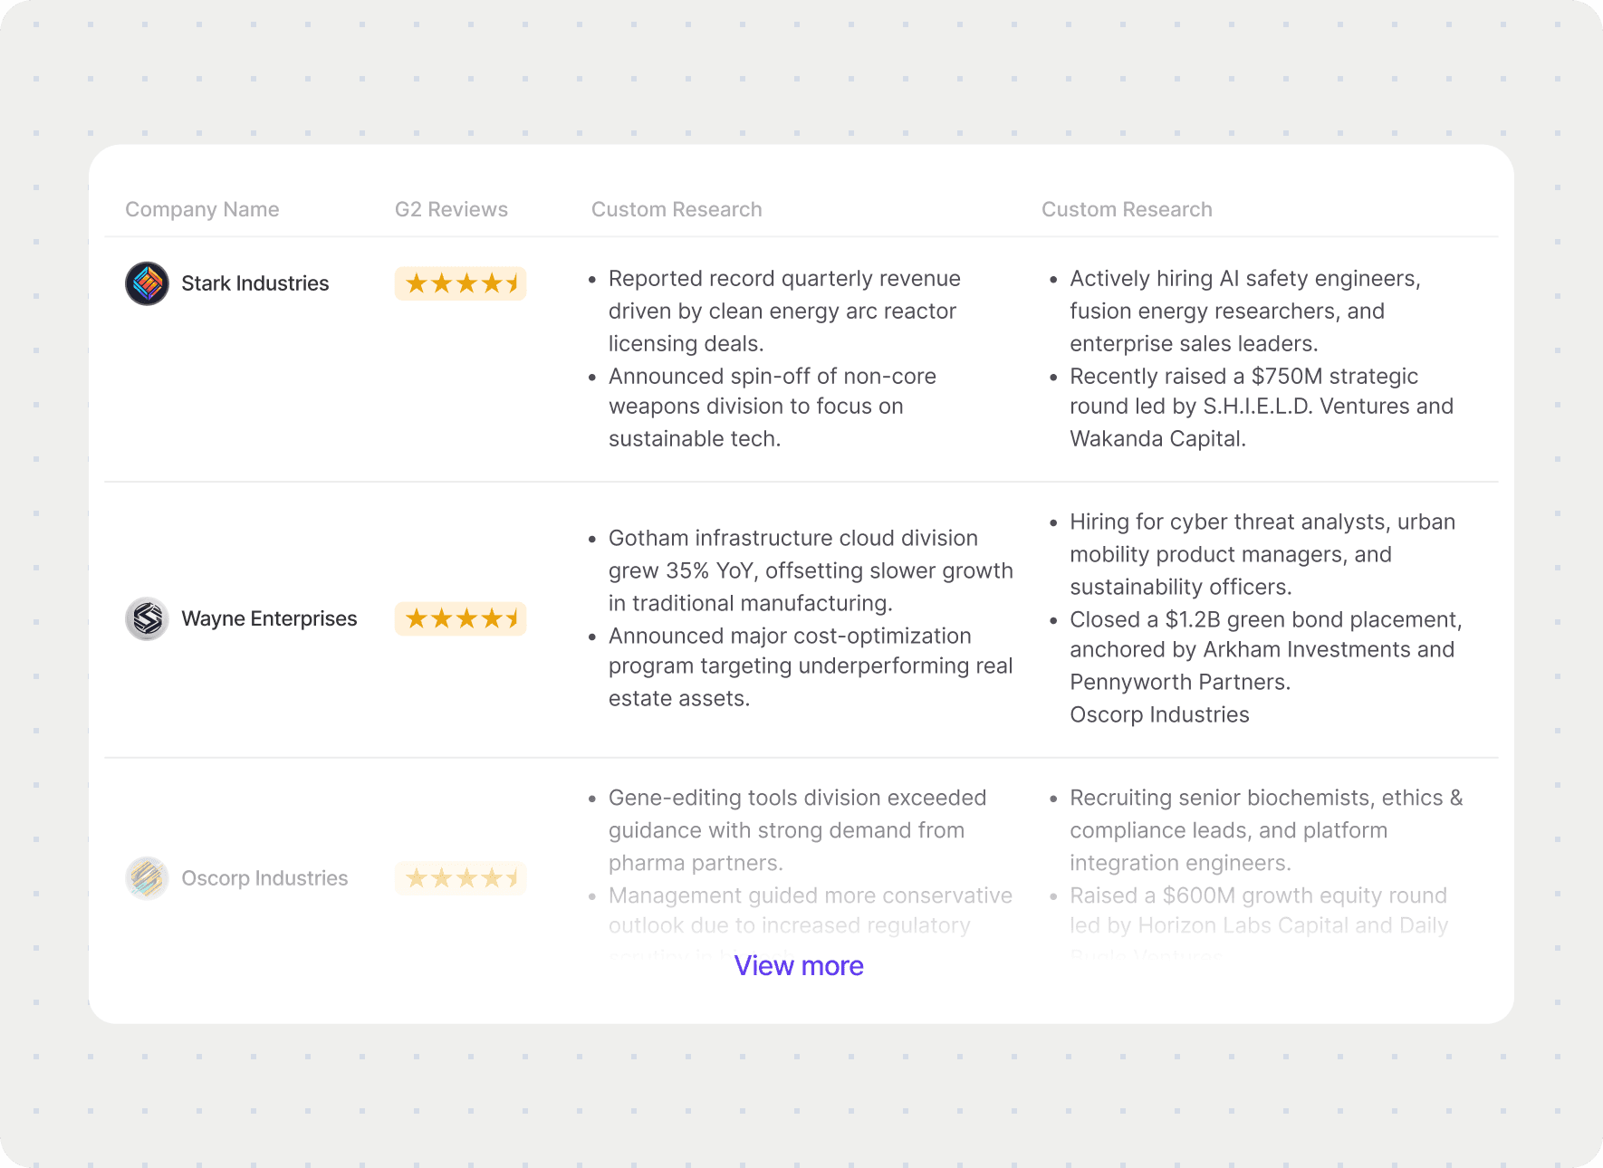Viewport: 1603px width, 1168px height.
Task: Click the Stark Industries logo icon
Action: pos(147,283)
